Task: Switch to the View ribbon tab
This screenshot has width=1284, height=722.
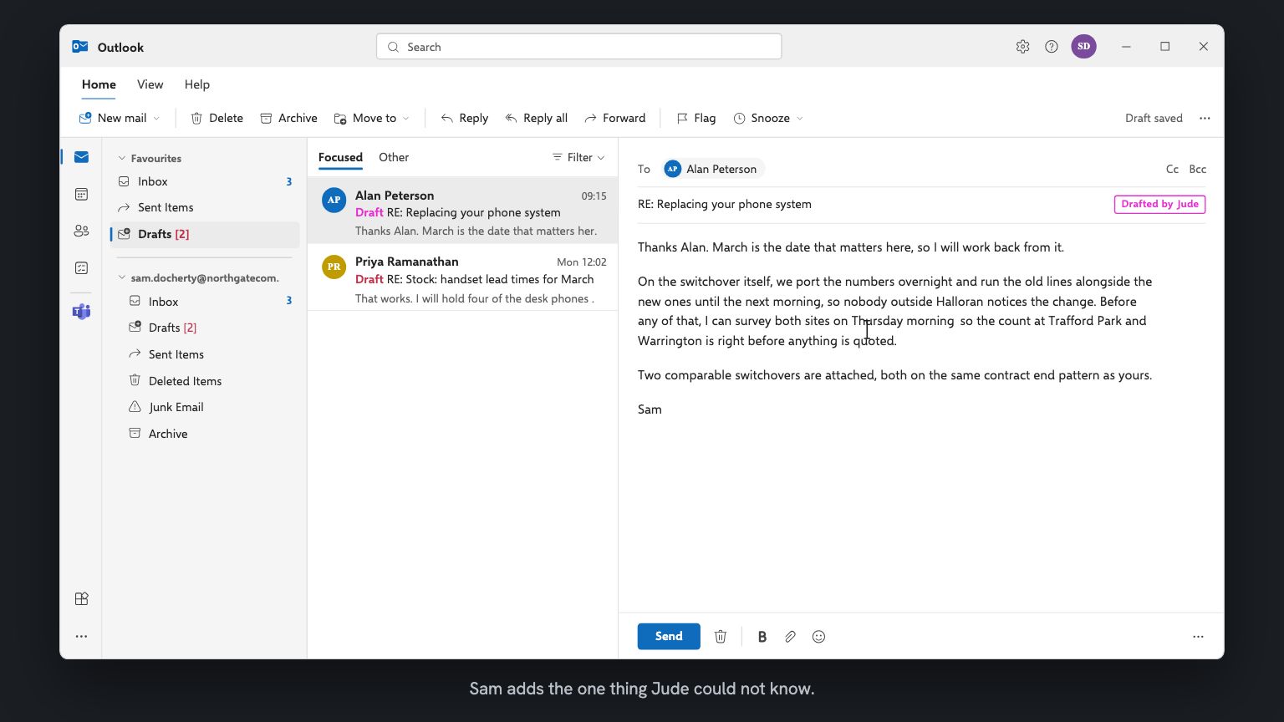Action: pos(150,84)
